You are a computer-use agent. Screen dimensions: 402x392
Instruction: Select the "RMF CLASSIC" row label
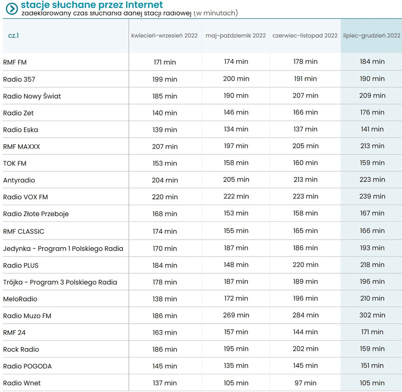[24, 231]
